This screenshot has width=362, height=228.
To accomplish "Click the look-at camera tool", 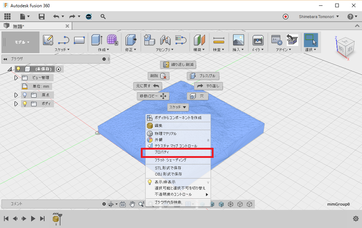I will (123, 204).
